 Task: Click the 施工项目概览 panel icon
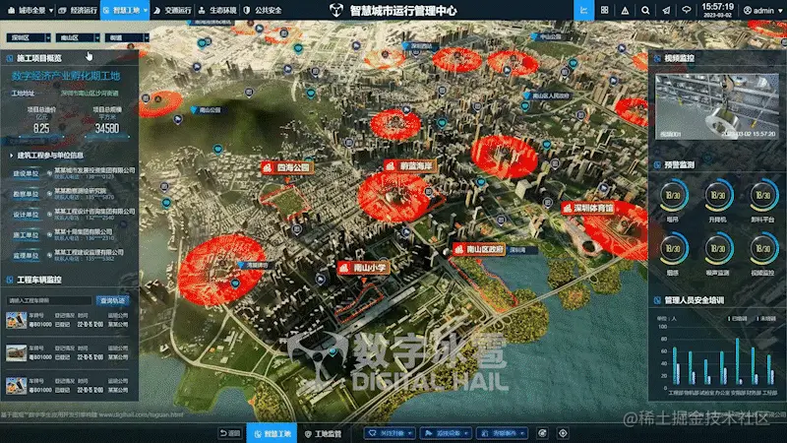click(10, 58)
